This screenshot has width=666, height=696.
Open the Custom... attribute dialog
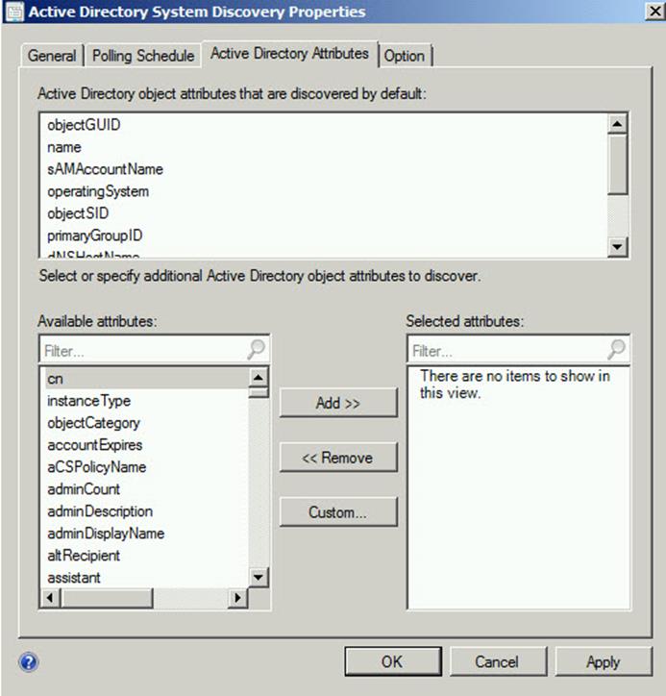[x=338, y=512]
